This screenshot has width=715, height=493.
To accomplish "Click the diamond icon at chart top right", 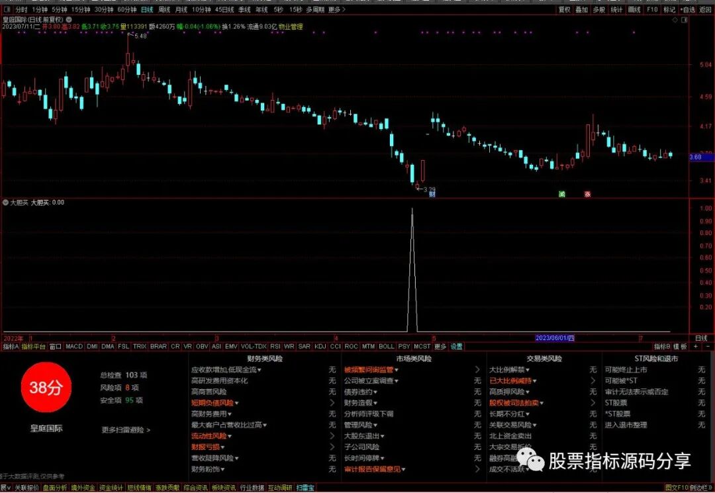I will (x=675, y=20).
